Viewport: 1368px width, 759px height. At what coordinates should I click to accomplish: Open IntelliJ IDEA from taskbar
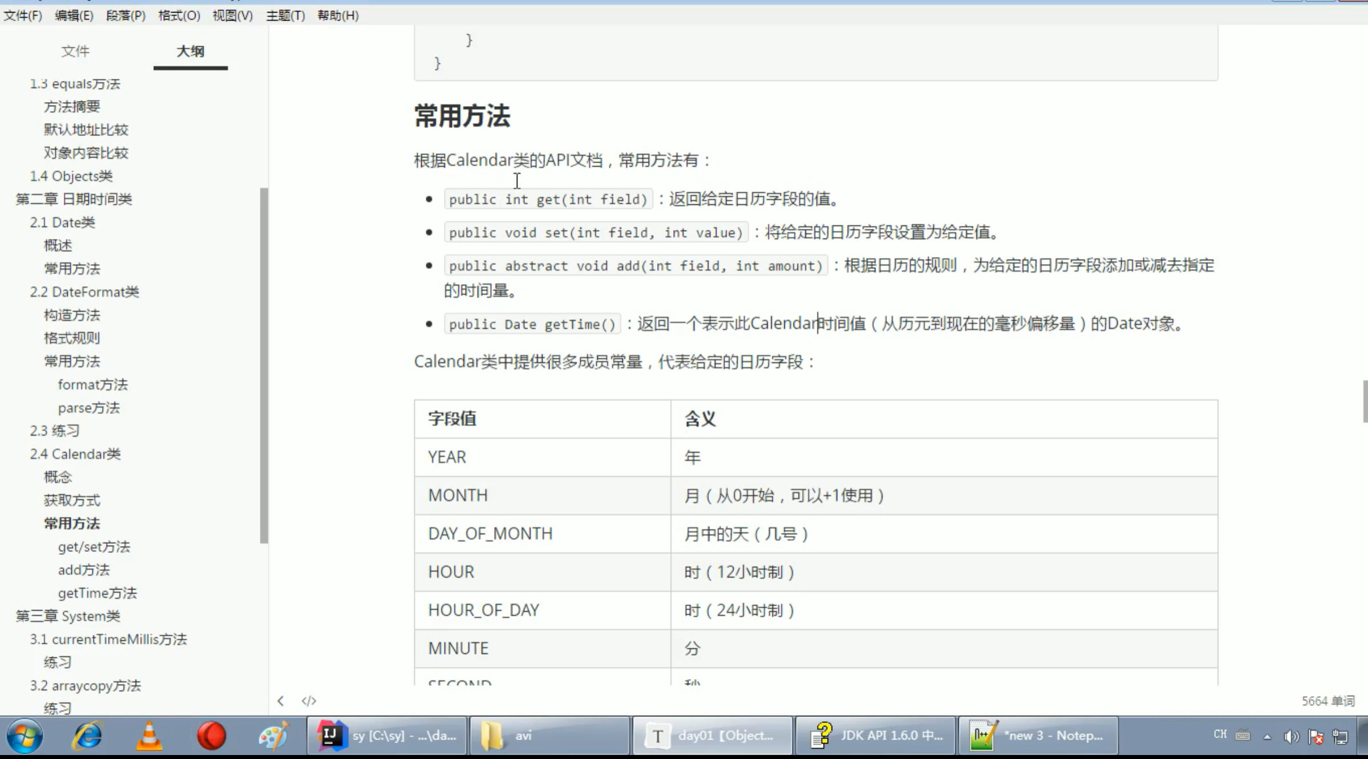(x=387, y=736)
